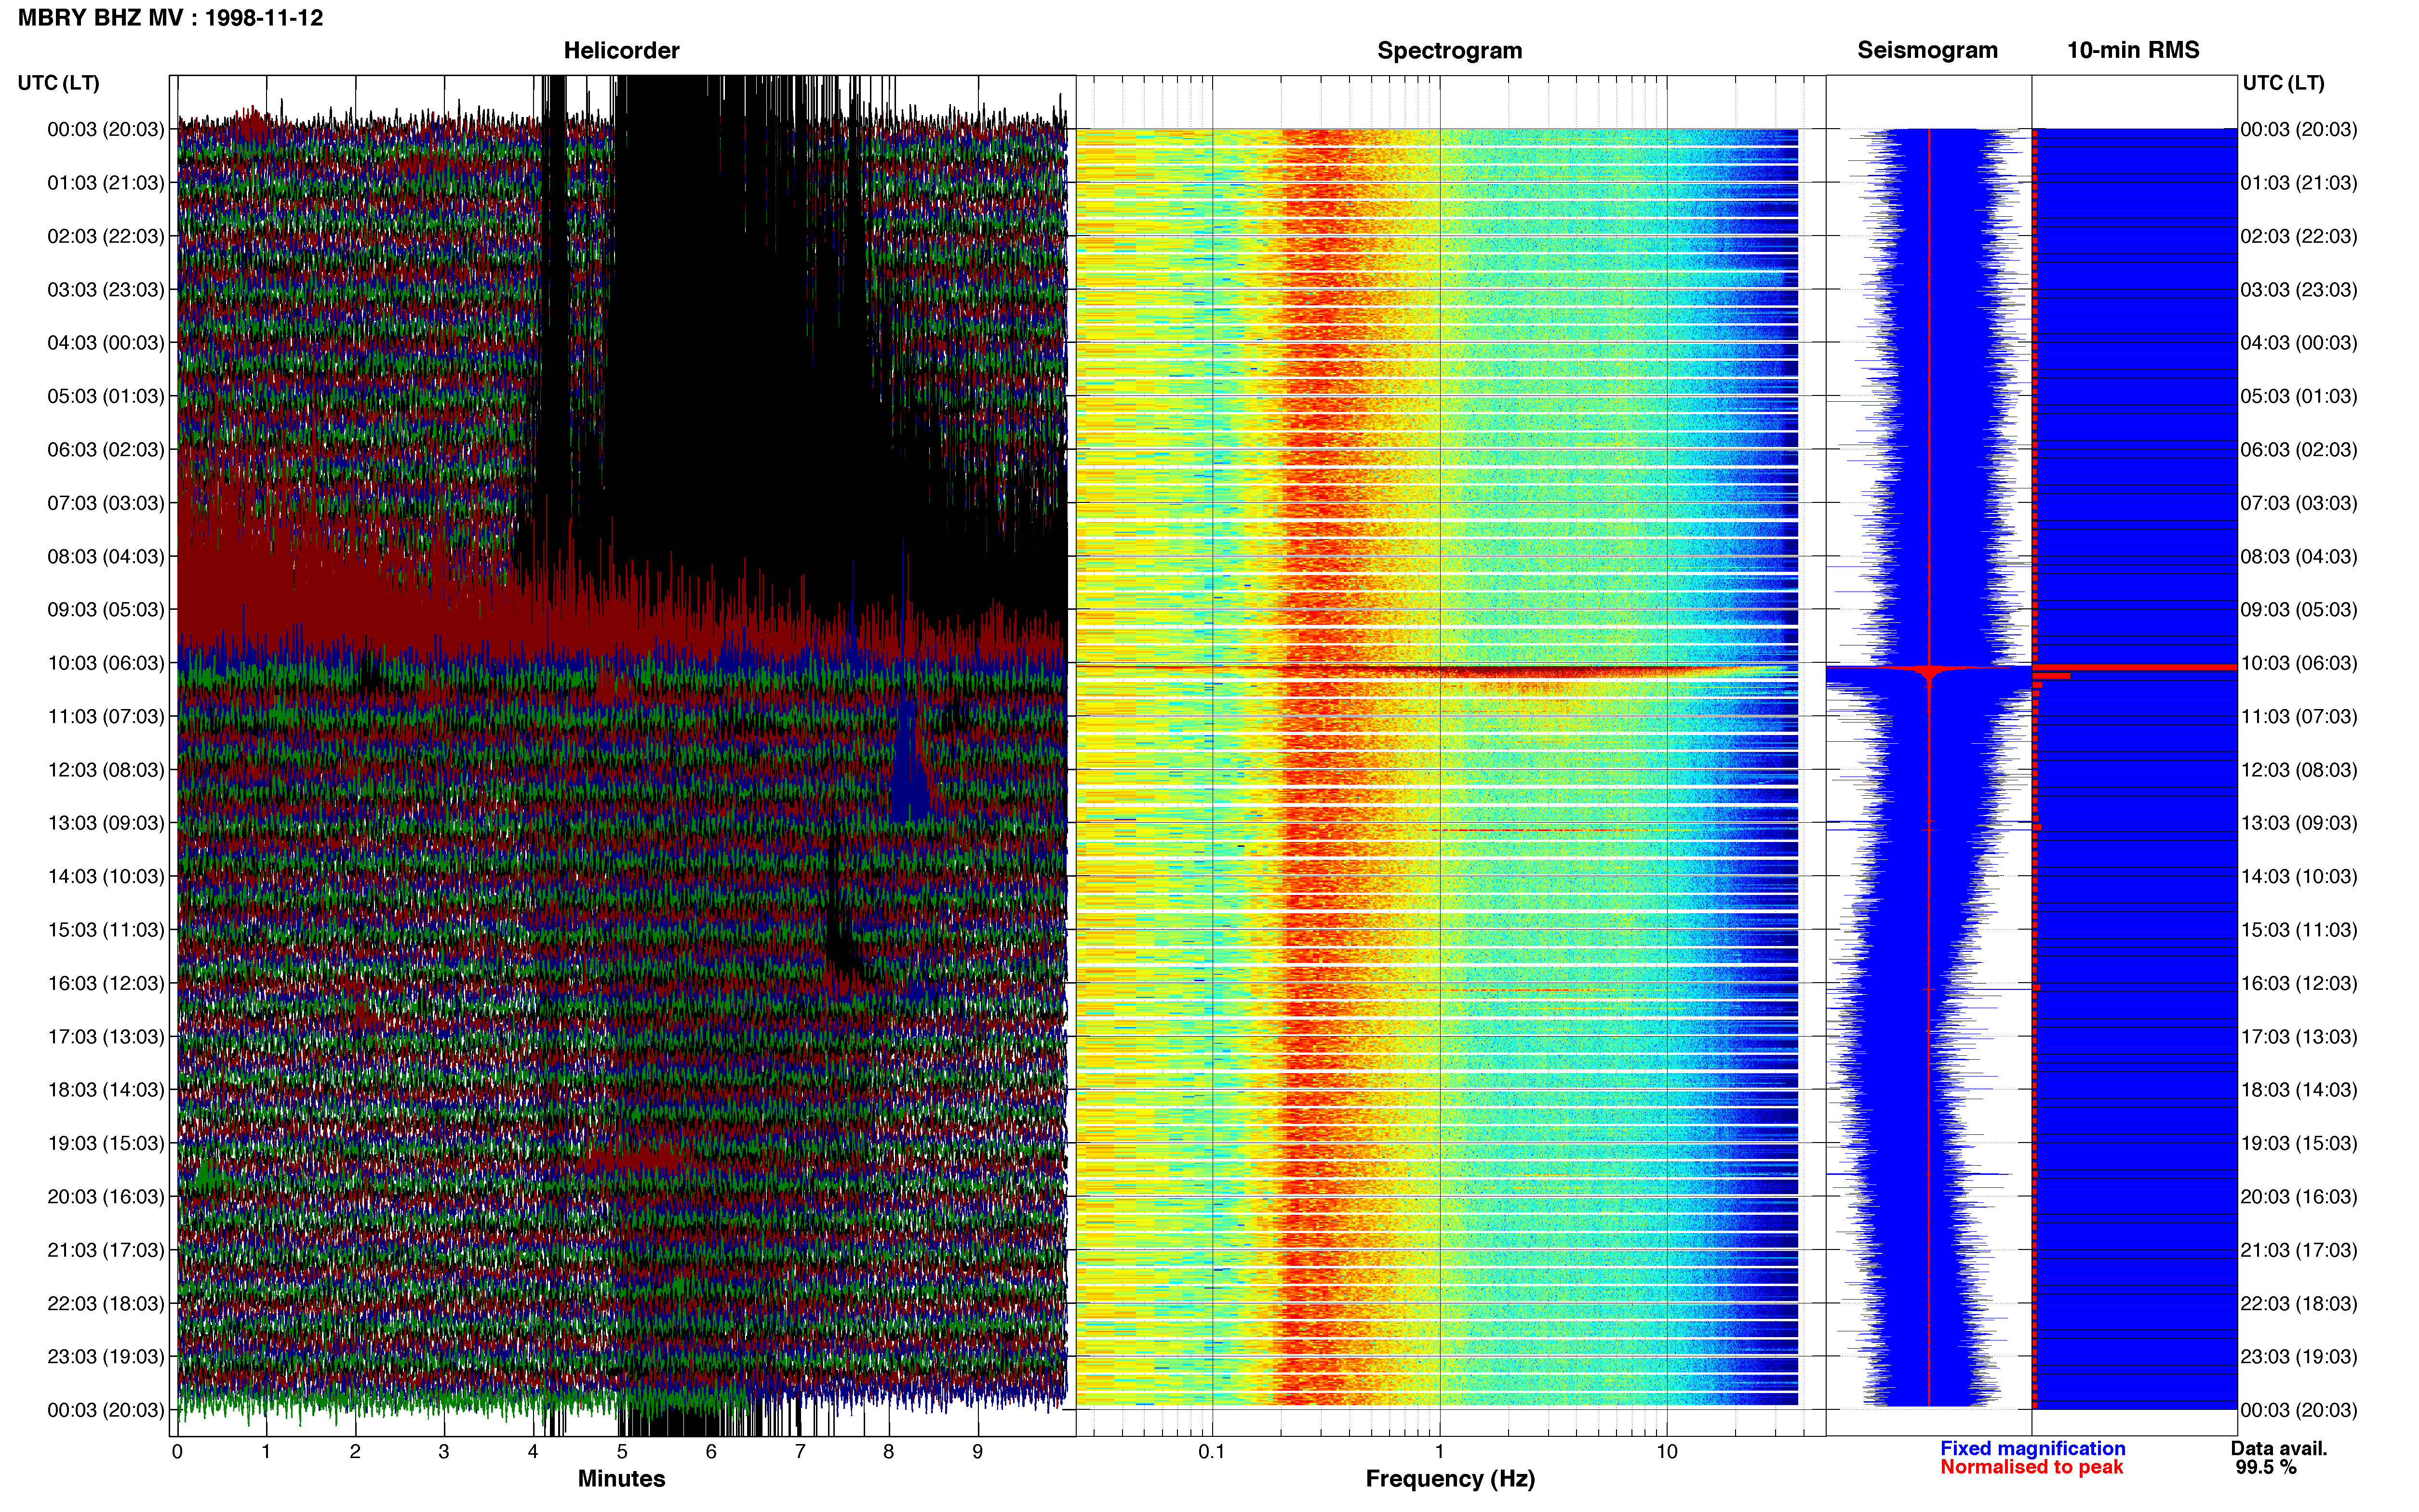Click the Seismogram panel heading
The width and height of the screenshot is (2419, 1512).
[1927, 50]
